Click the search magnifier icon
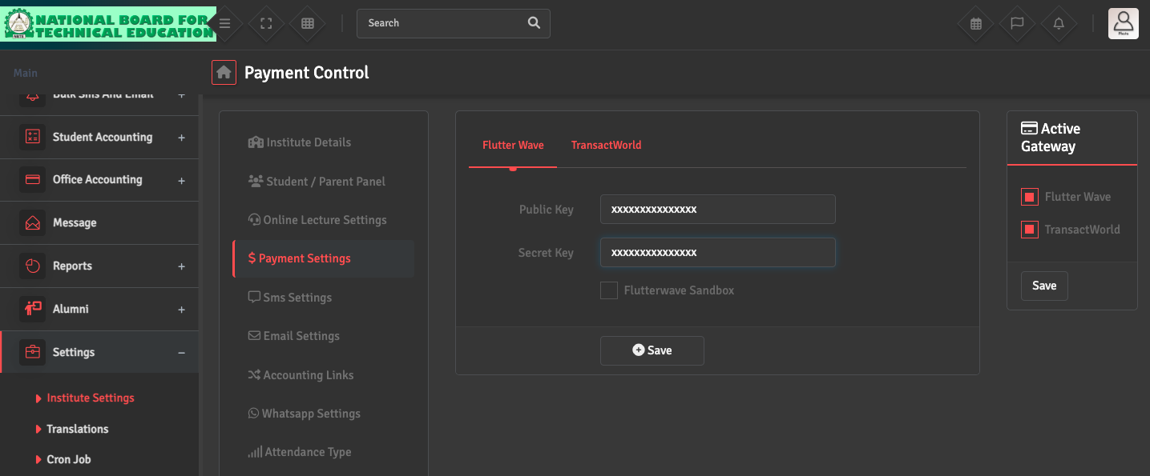 (x=534, y=23)
